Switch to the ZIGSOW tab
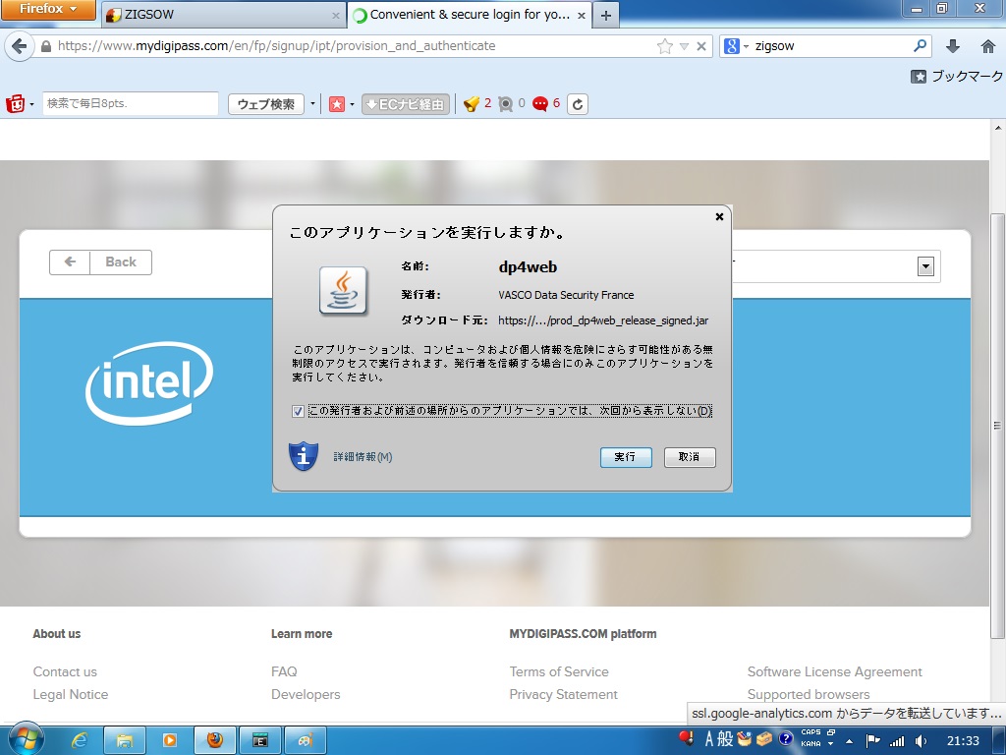Screen dimensions: 1006x755 [223, 14]
